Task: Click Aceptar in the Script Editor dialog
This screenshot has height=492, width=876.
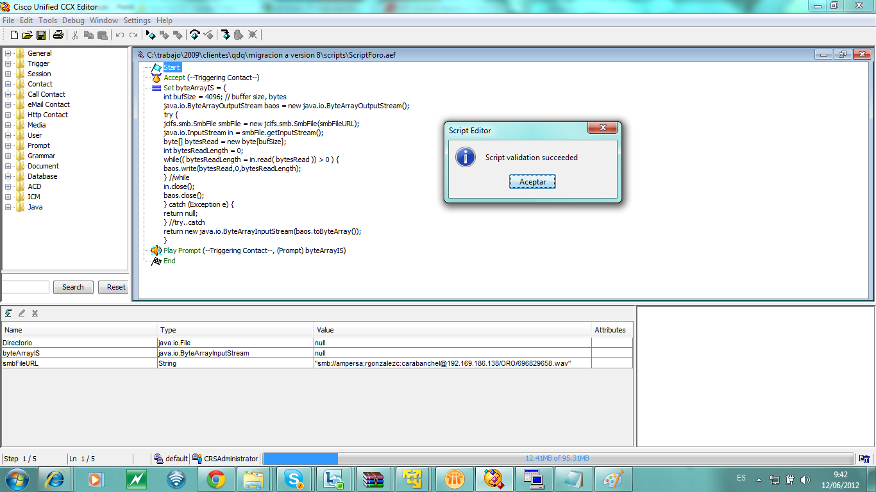Action: point(533,182)
